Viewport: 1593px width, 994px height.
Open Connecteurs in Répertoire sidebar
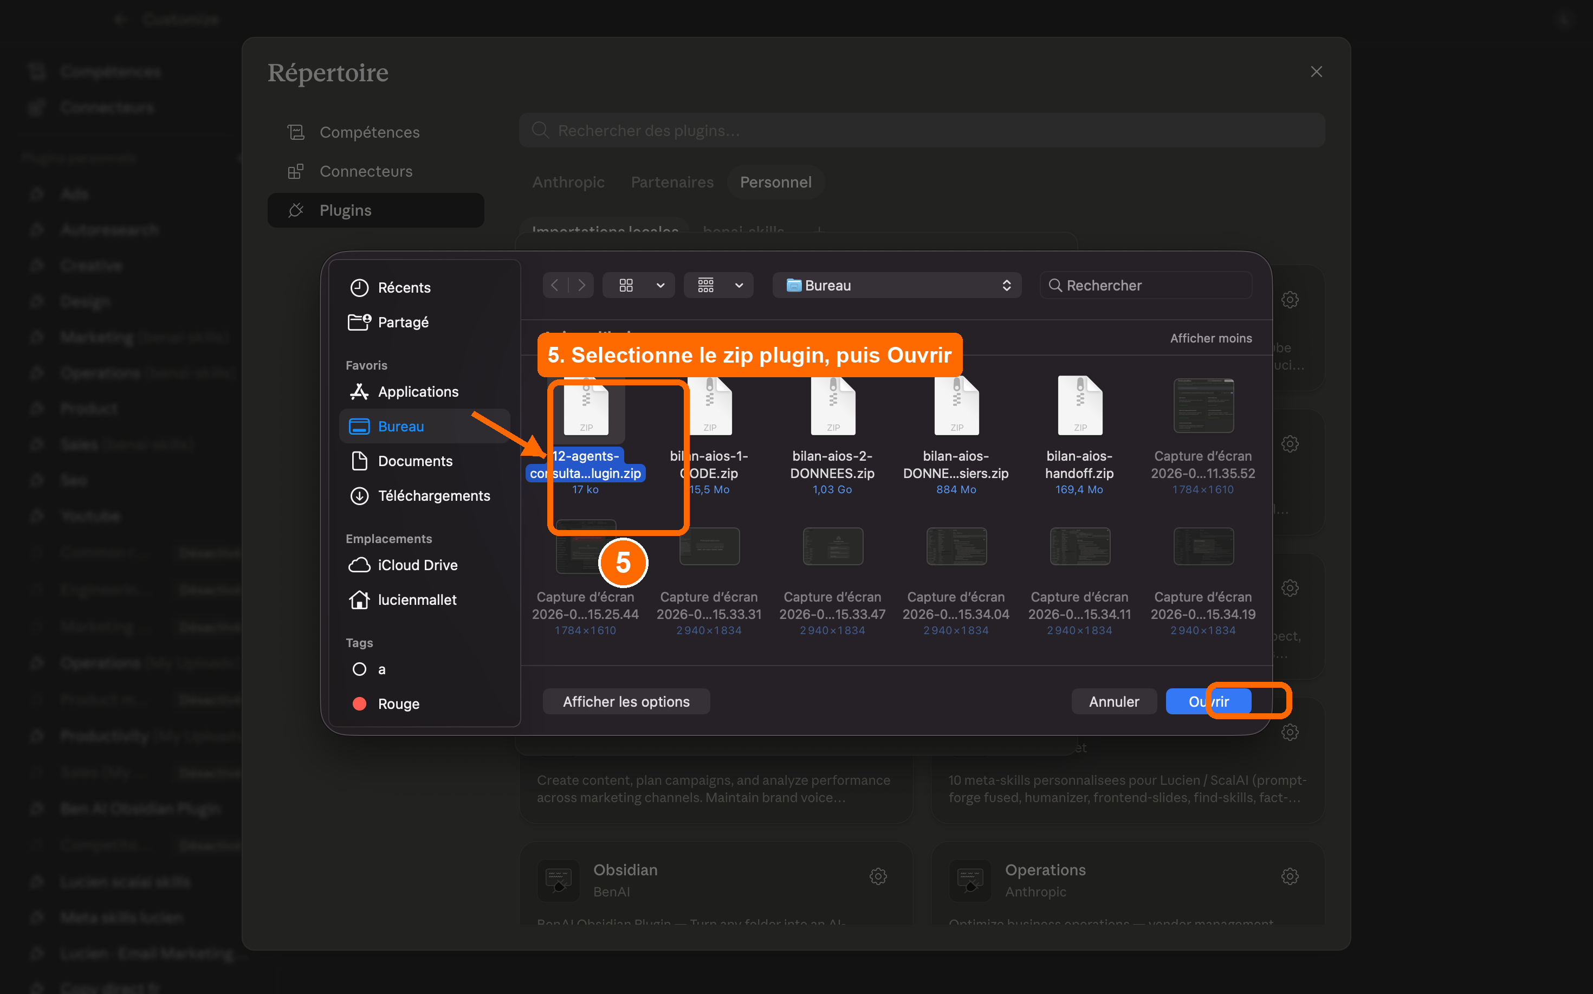click(x=376, y=171)
